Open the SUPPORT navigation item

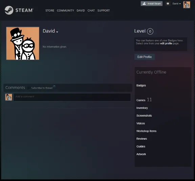coord(104,11)
